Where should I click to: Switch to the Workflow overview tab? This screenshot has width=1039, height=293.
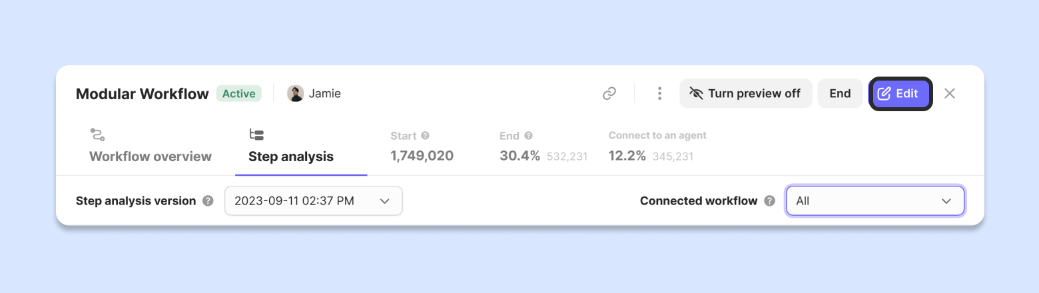151,157
